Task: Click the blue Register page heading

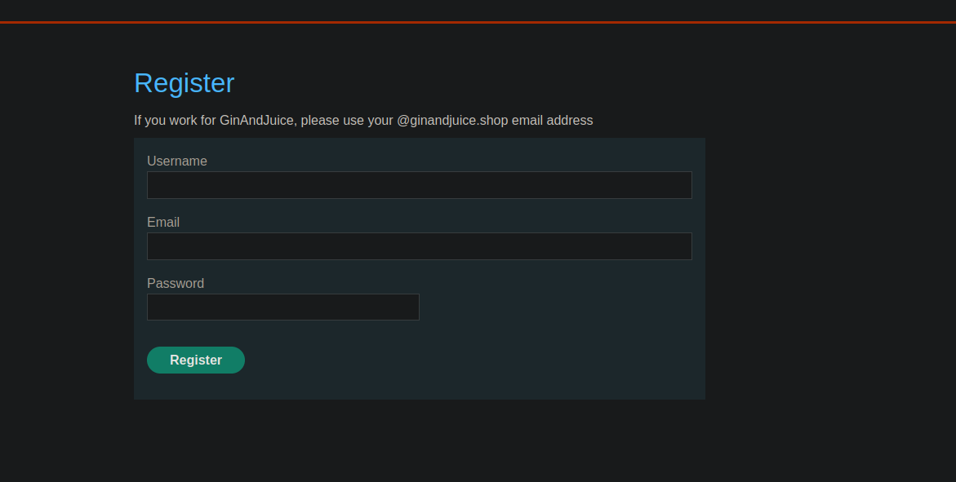Action: pyautogui.click(x=184, y=83)
